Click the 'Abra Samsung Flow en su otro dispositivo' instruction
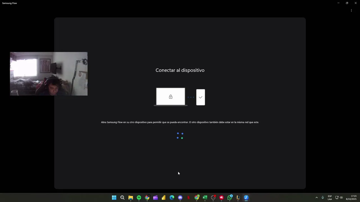Image resolution: width=360 pixels, height=202 pixels. tap(180, 122)
